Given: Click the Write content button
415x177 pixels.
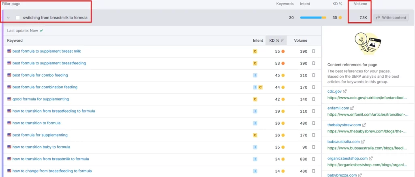Looking at the screenshot, I should (391, 18).
